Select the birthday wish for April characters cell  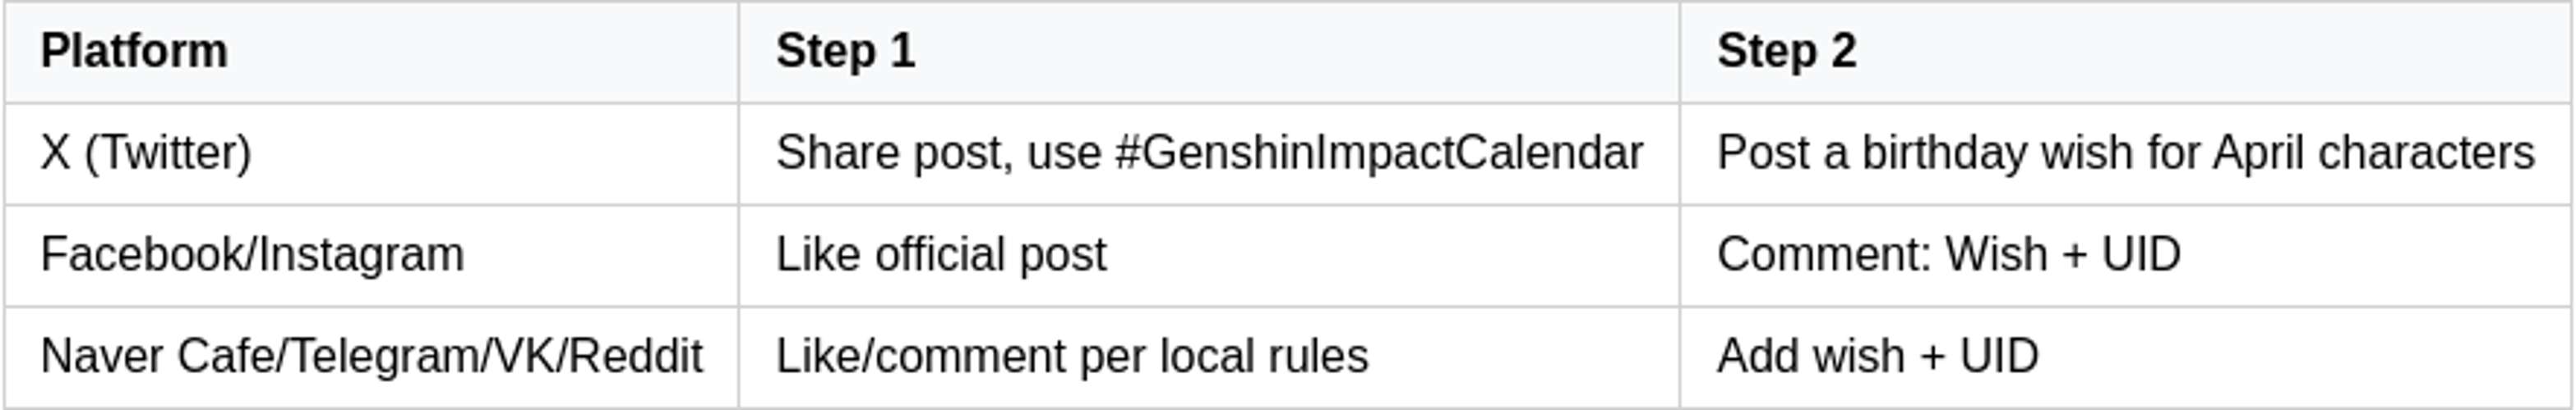click(2125, 153)
